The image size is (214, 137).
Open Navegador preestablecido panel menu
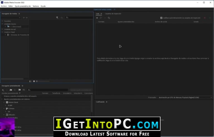(22, 86)
